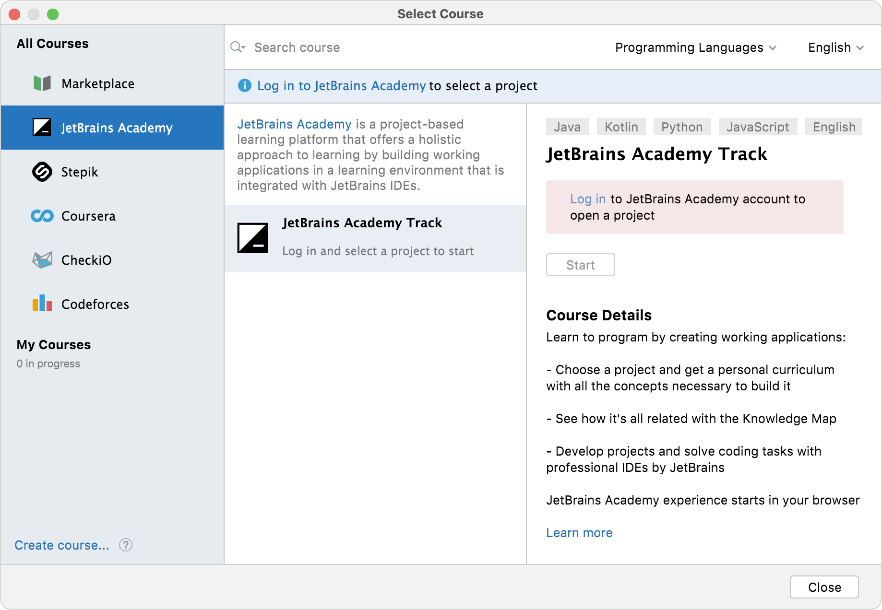Image resolution: width=882 pixels, height=610 pixels.
Task: Click the red window close button
Action: pos(14,14)
